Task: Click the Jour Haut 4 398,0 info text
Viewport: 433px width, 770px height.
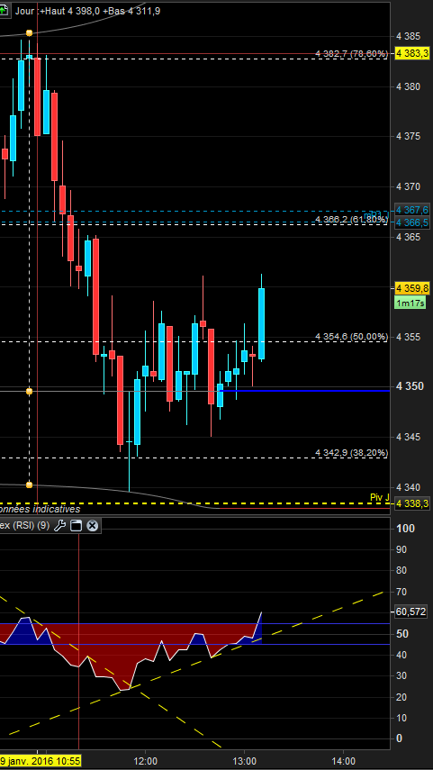Action: pyautogui.click(x=57, y=11)
